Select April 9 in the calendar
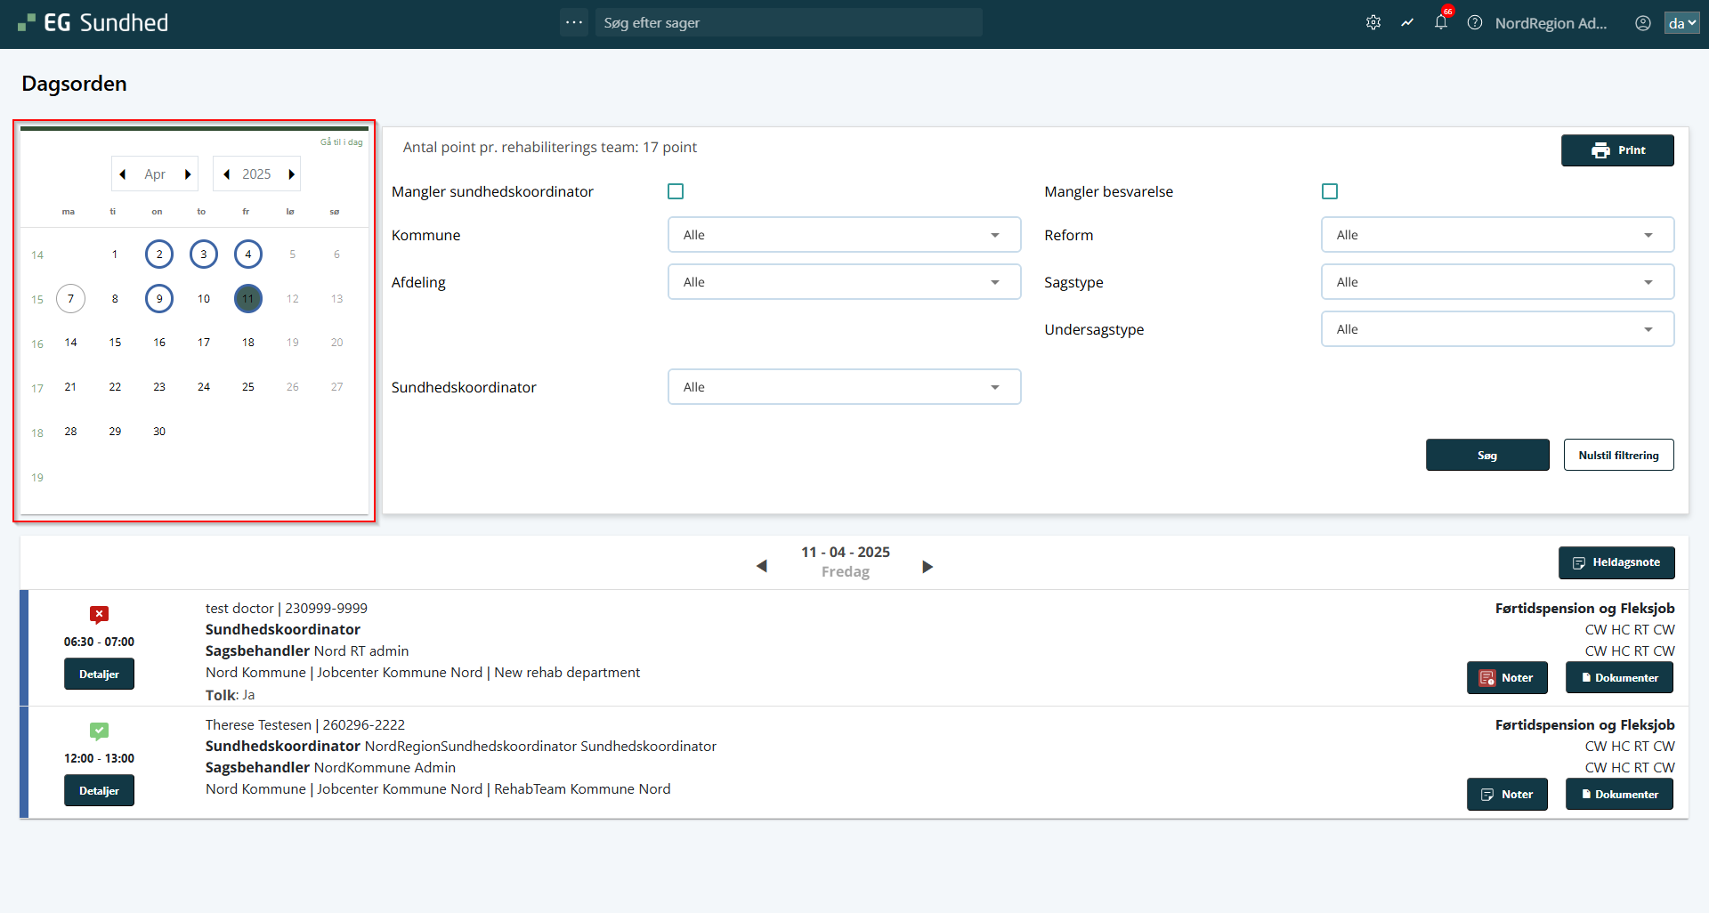1709x913 pixels. (159, 299)
